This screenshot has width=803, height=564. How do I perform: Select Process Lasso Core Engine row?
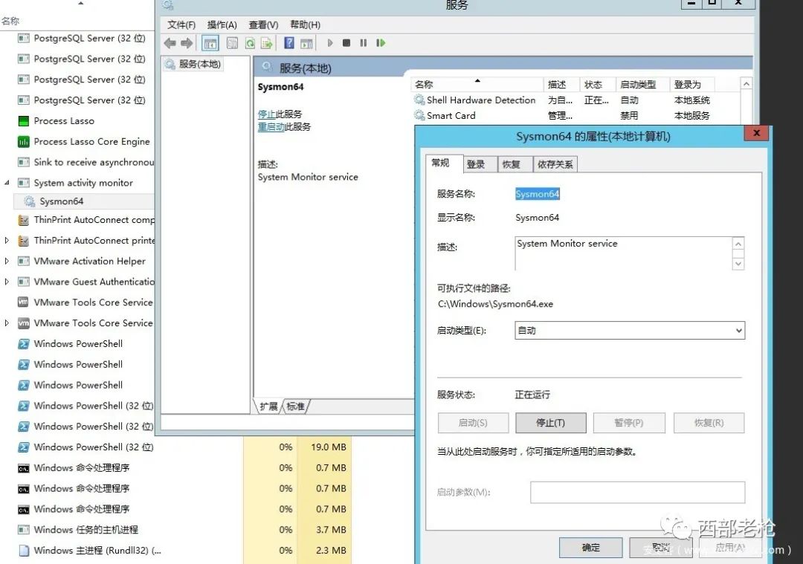(x=85, y=141)
